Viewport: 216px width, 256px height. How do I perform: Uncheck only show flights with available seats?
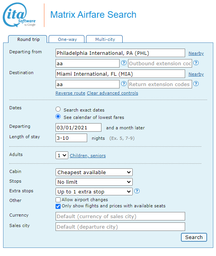pyautogui.click(x=58, y=206)
